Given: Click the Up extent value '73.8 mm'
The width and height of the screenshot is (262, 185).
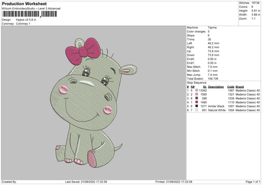Looking at the screenshot, I should [214, 51].
